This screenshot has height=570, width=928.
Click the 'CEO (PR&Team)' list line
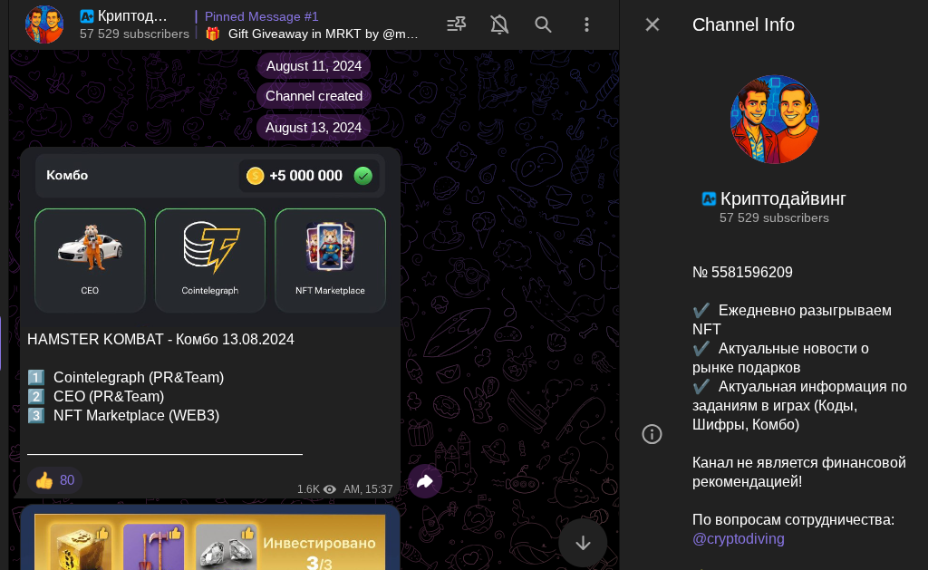click(109, 396)
